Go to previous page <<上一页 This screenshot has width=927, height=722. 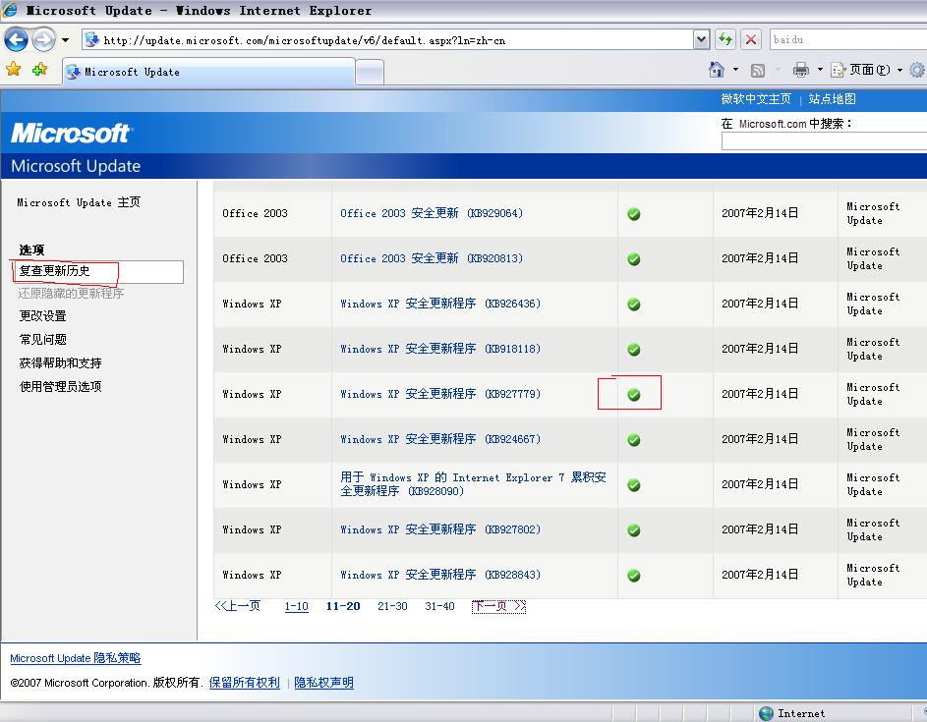[237, 606]
